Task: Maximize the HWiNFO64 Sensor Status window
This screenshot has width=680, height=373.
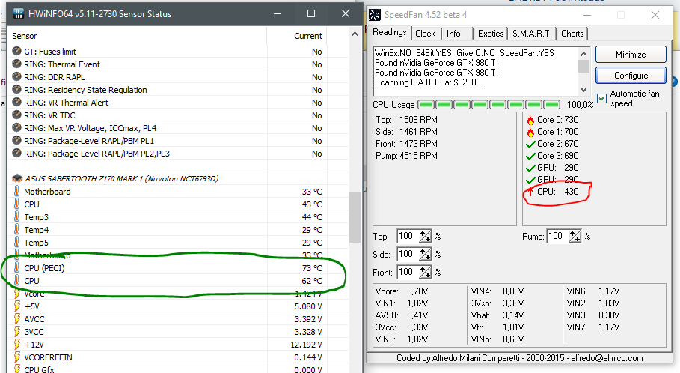Action: pyautogui.click(x=311, y=14)
